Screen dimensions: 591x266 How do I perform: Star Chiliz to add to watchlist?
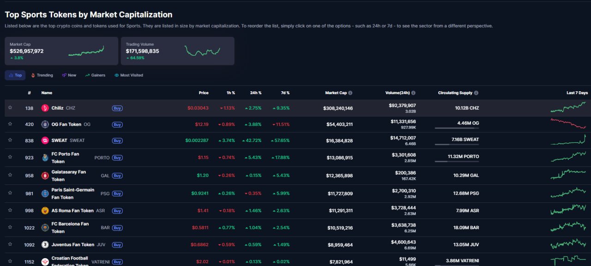coord(10,108)
